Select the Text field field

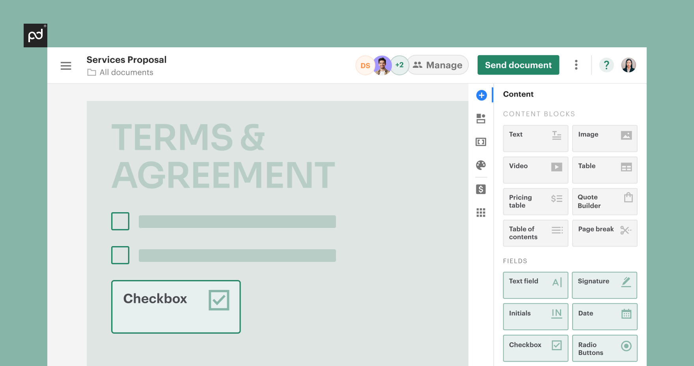535,285
